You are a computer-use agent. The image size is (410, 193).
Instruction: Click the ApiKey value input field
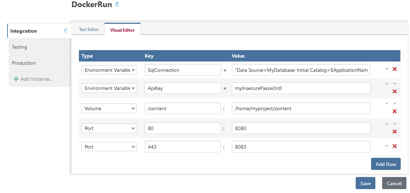point(301,88)
